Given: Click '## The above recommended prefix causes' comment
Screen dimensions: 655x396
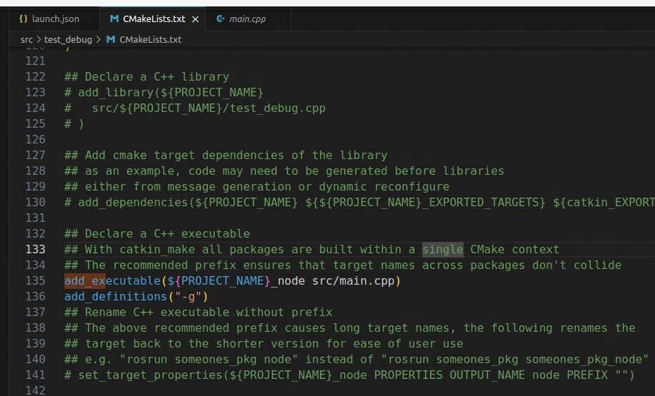Looking at the screenshot, I should tap(349, 328).
